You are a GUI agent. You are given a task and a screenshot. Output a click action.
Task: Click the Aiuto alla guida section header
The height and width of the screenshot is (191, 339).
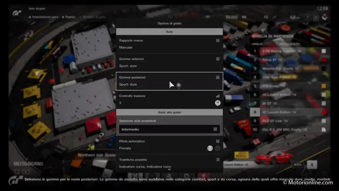[169, 112]
